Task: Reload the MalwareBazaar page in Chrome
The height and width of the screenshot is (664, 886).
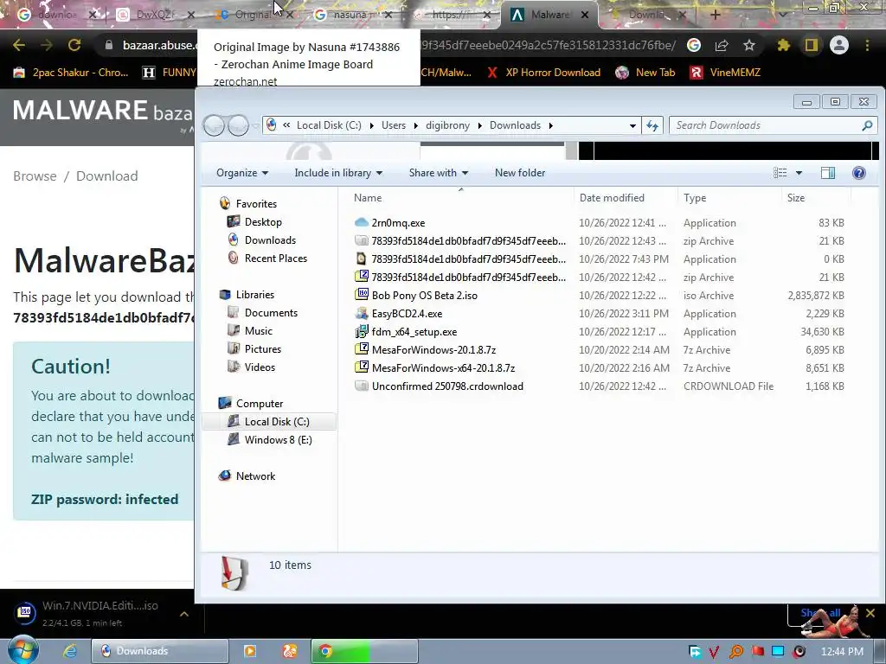Action: 74,45
